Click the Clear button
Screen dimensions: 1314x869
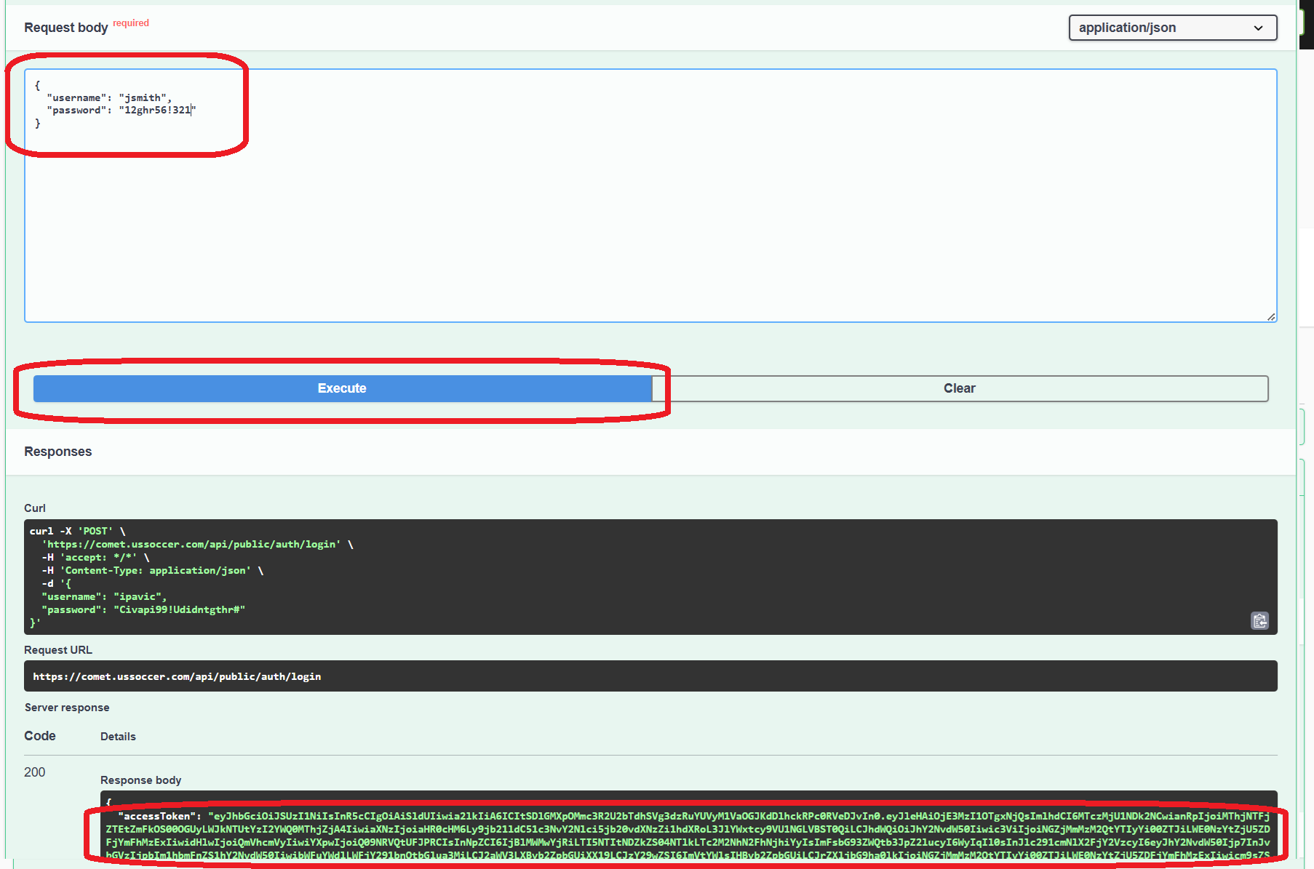point(959,388)
